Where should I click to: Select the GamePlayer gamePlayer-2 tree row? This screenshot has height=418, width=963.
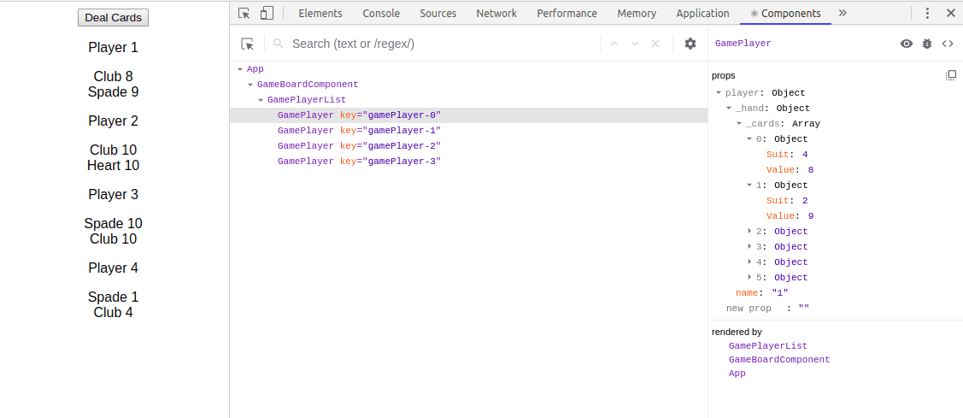(x=359, y=146)
